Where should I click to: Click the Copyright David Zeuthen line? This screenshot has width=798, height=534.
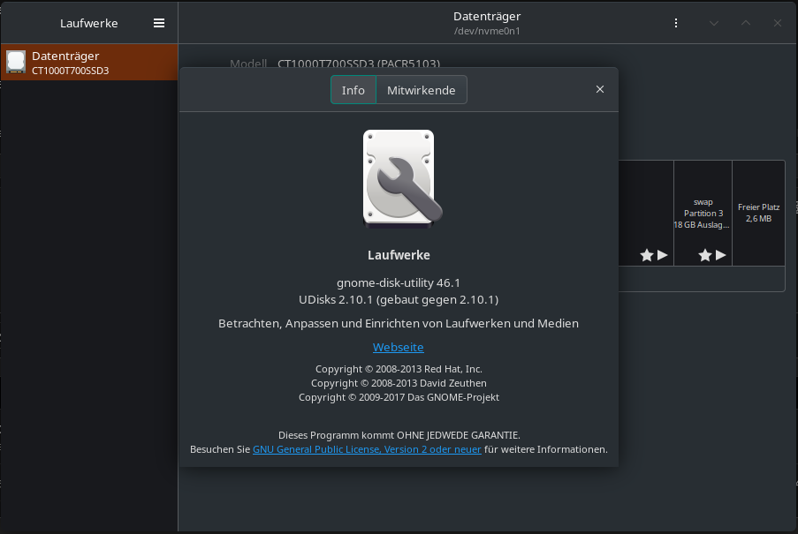399,383
